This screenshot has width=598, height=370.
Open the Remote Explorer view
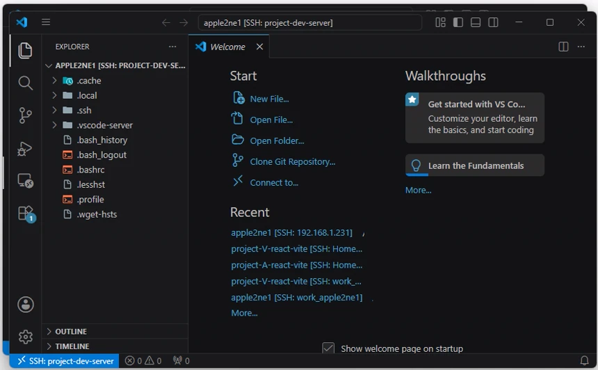pyautogui.click(x=25, y=180)
